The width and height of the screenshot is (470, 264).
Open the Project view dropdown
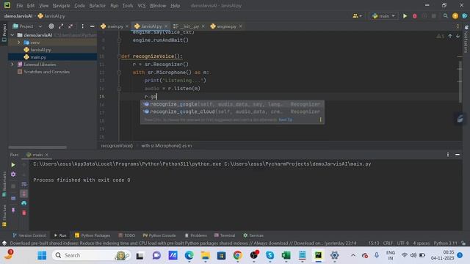(40, 26)
